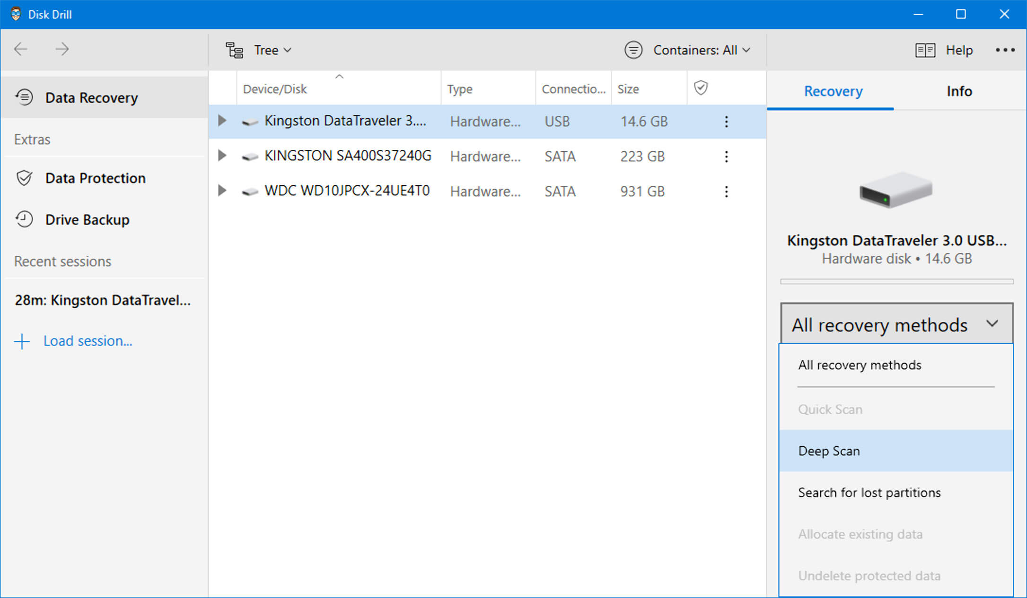This screenshot has width=1027, height=598.
Task: Click the USB connection cell
Action: pyautogui.click(x=557, y=122)
